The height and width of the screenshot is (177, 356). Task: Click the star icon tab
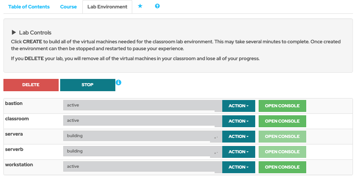[x=140, y=7]
